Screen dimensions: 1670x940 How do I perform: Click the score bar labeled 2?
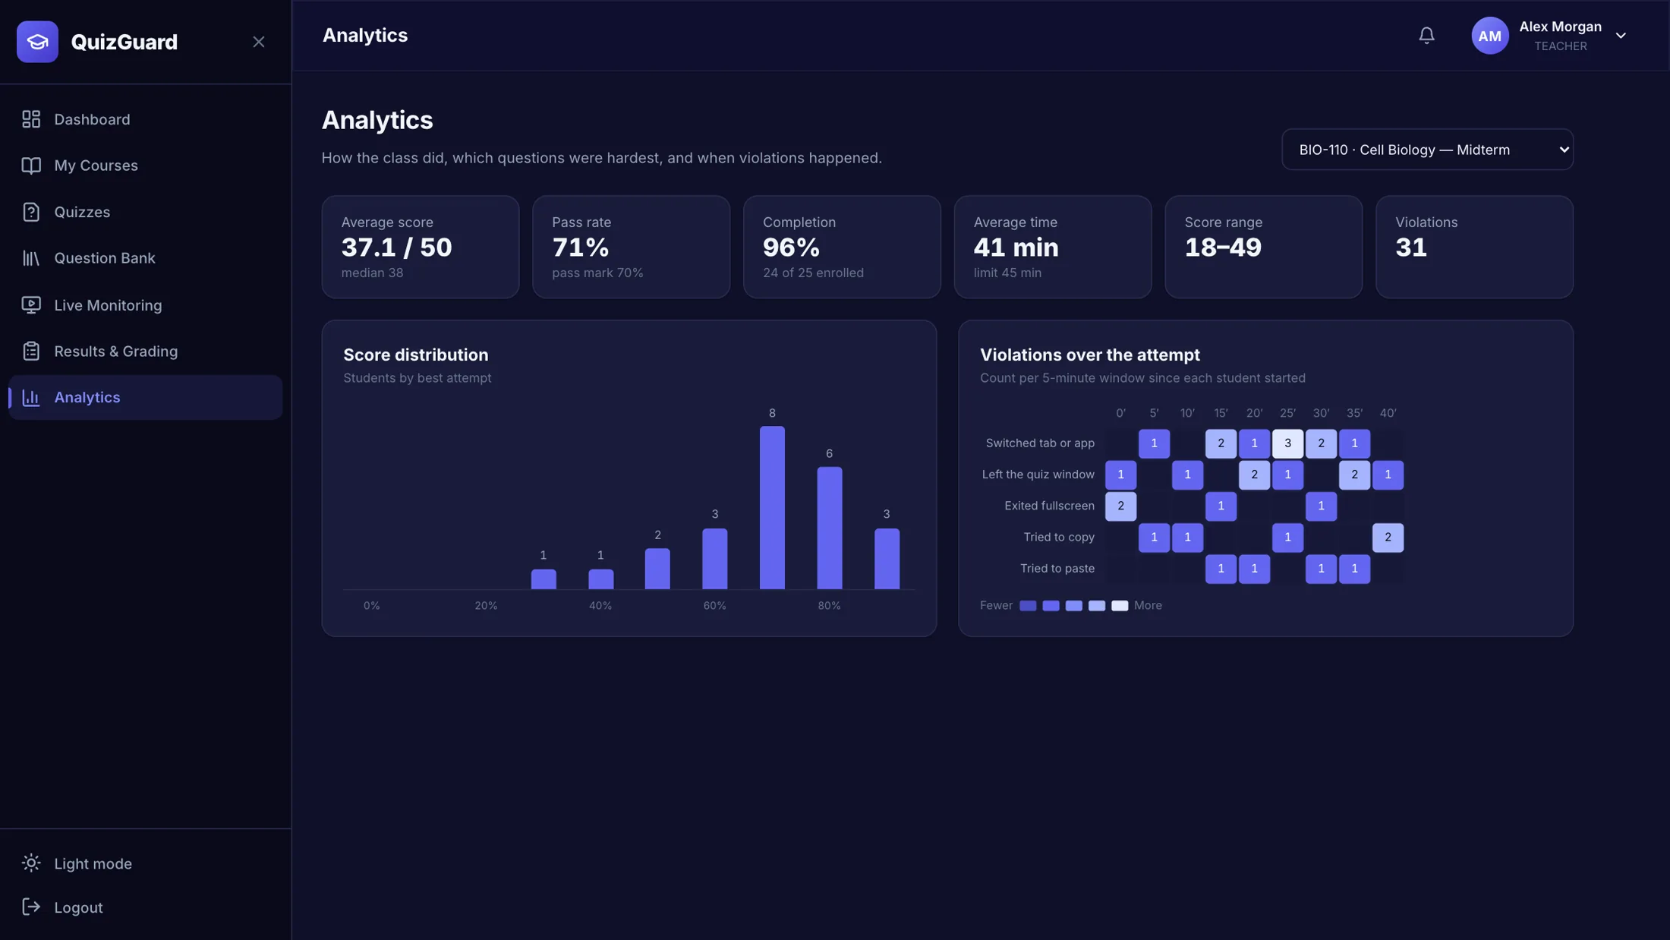[657, 569]
